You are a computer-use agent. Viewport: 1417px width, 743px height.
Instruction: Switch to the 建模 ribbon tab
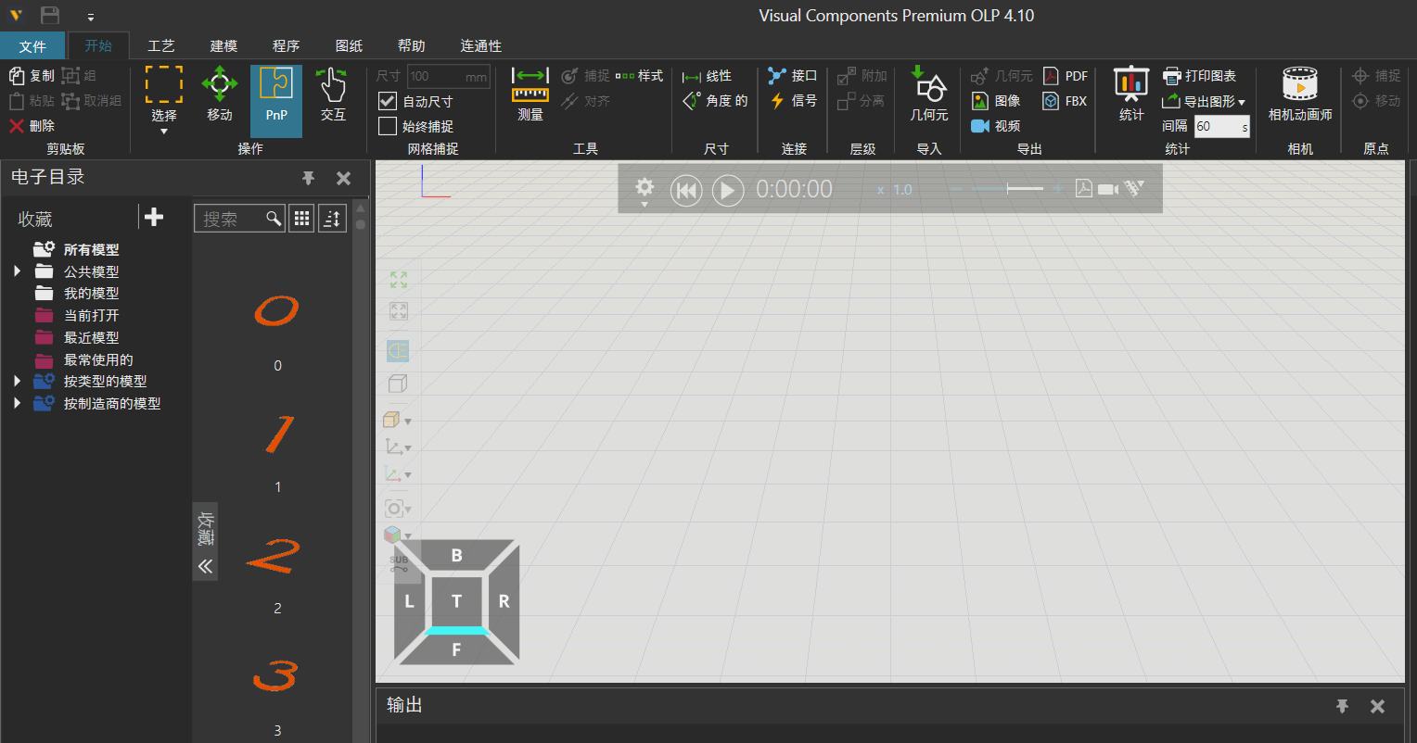223,45
